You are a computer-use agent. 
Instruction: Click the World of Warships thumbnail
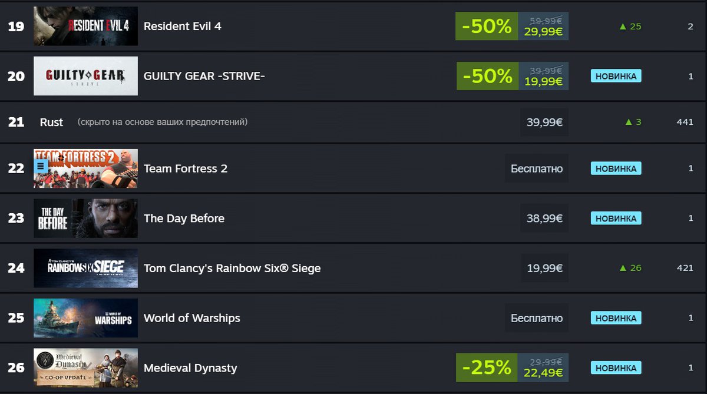[85, 318]
